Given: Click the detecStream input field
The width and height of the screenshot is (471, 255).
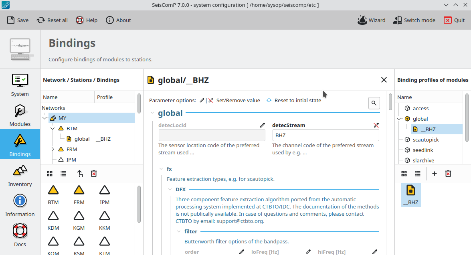Looking at the screenshot, I should pyautogui.click(x=325, y=135).
